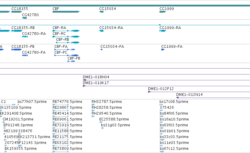This screenshot has width=250, height=153.
Task: Open the CBP gene feature label
Action: (56, 9)
